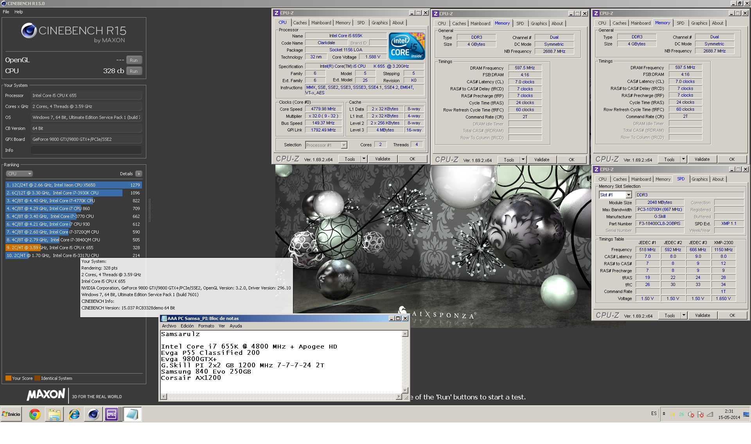The width and height of the screenshot is (751, 444).
Task: Click the network signal tray icon
Action: point(710,415)
